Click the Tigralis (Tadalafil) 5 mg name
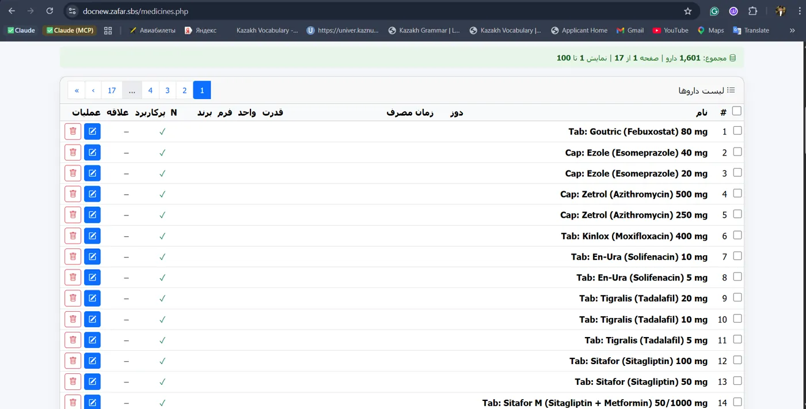 pyautogui.click(x=646, y=340)
